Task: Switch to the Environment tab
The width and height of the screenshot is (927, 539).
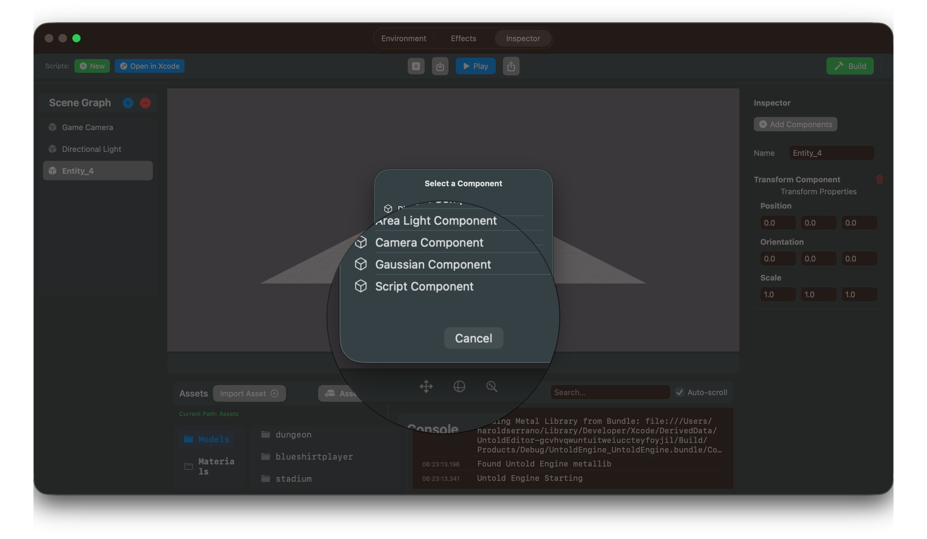Action: coord(403,38)
